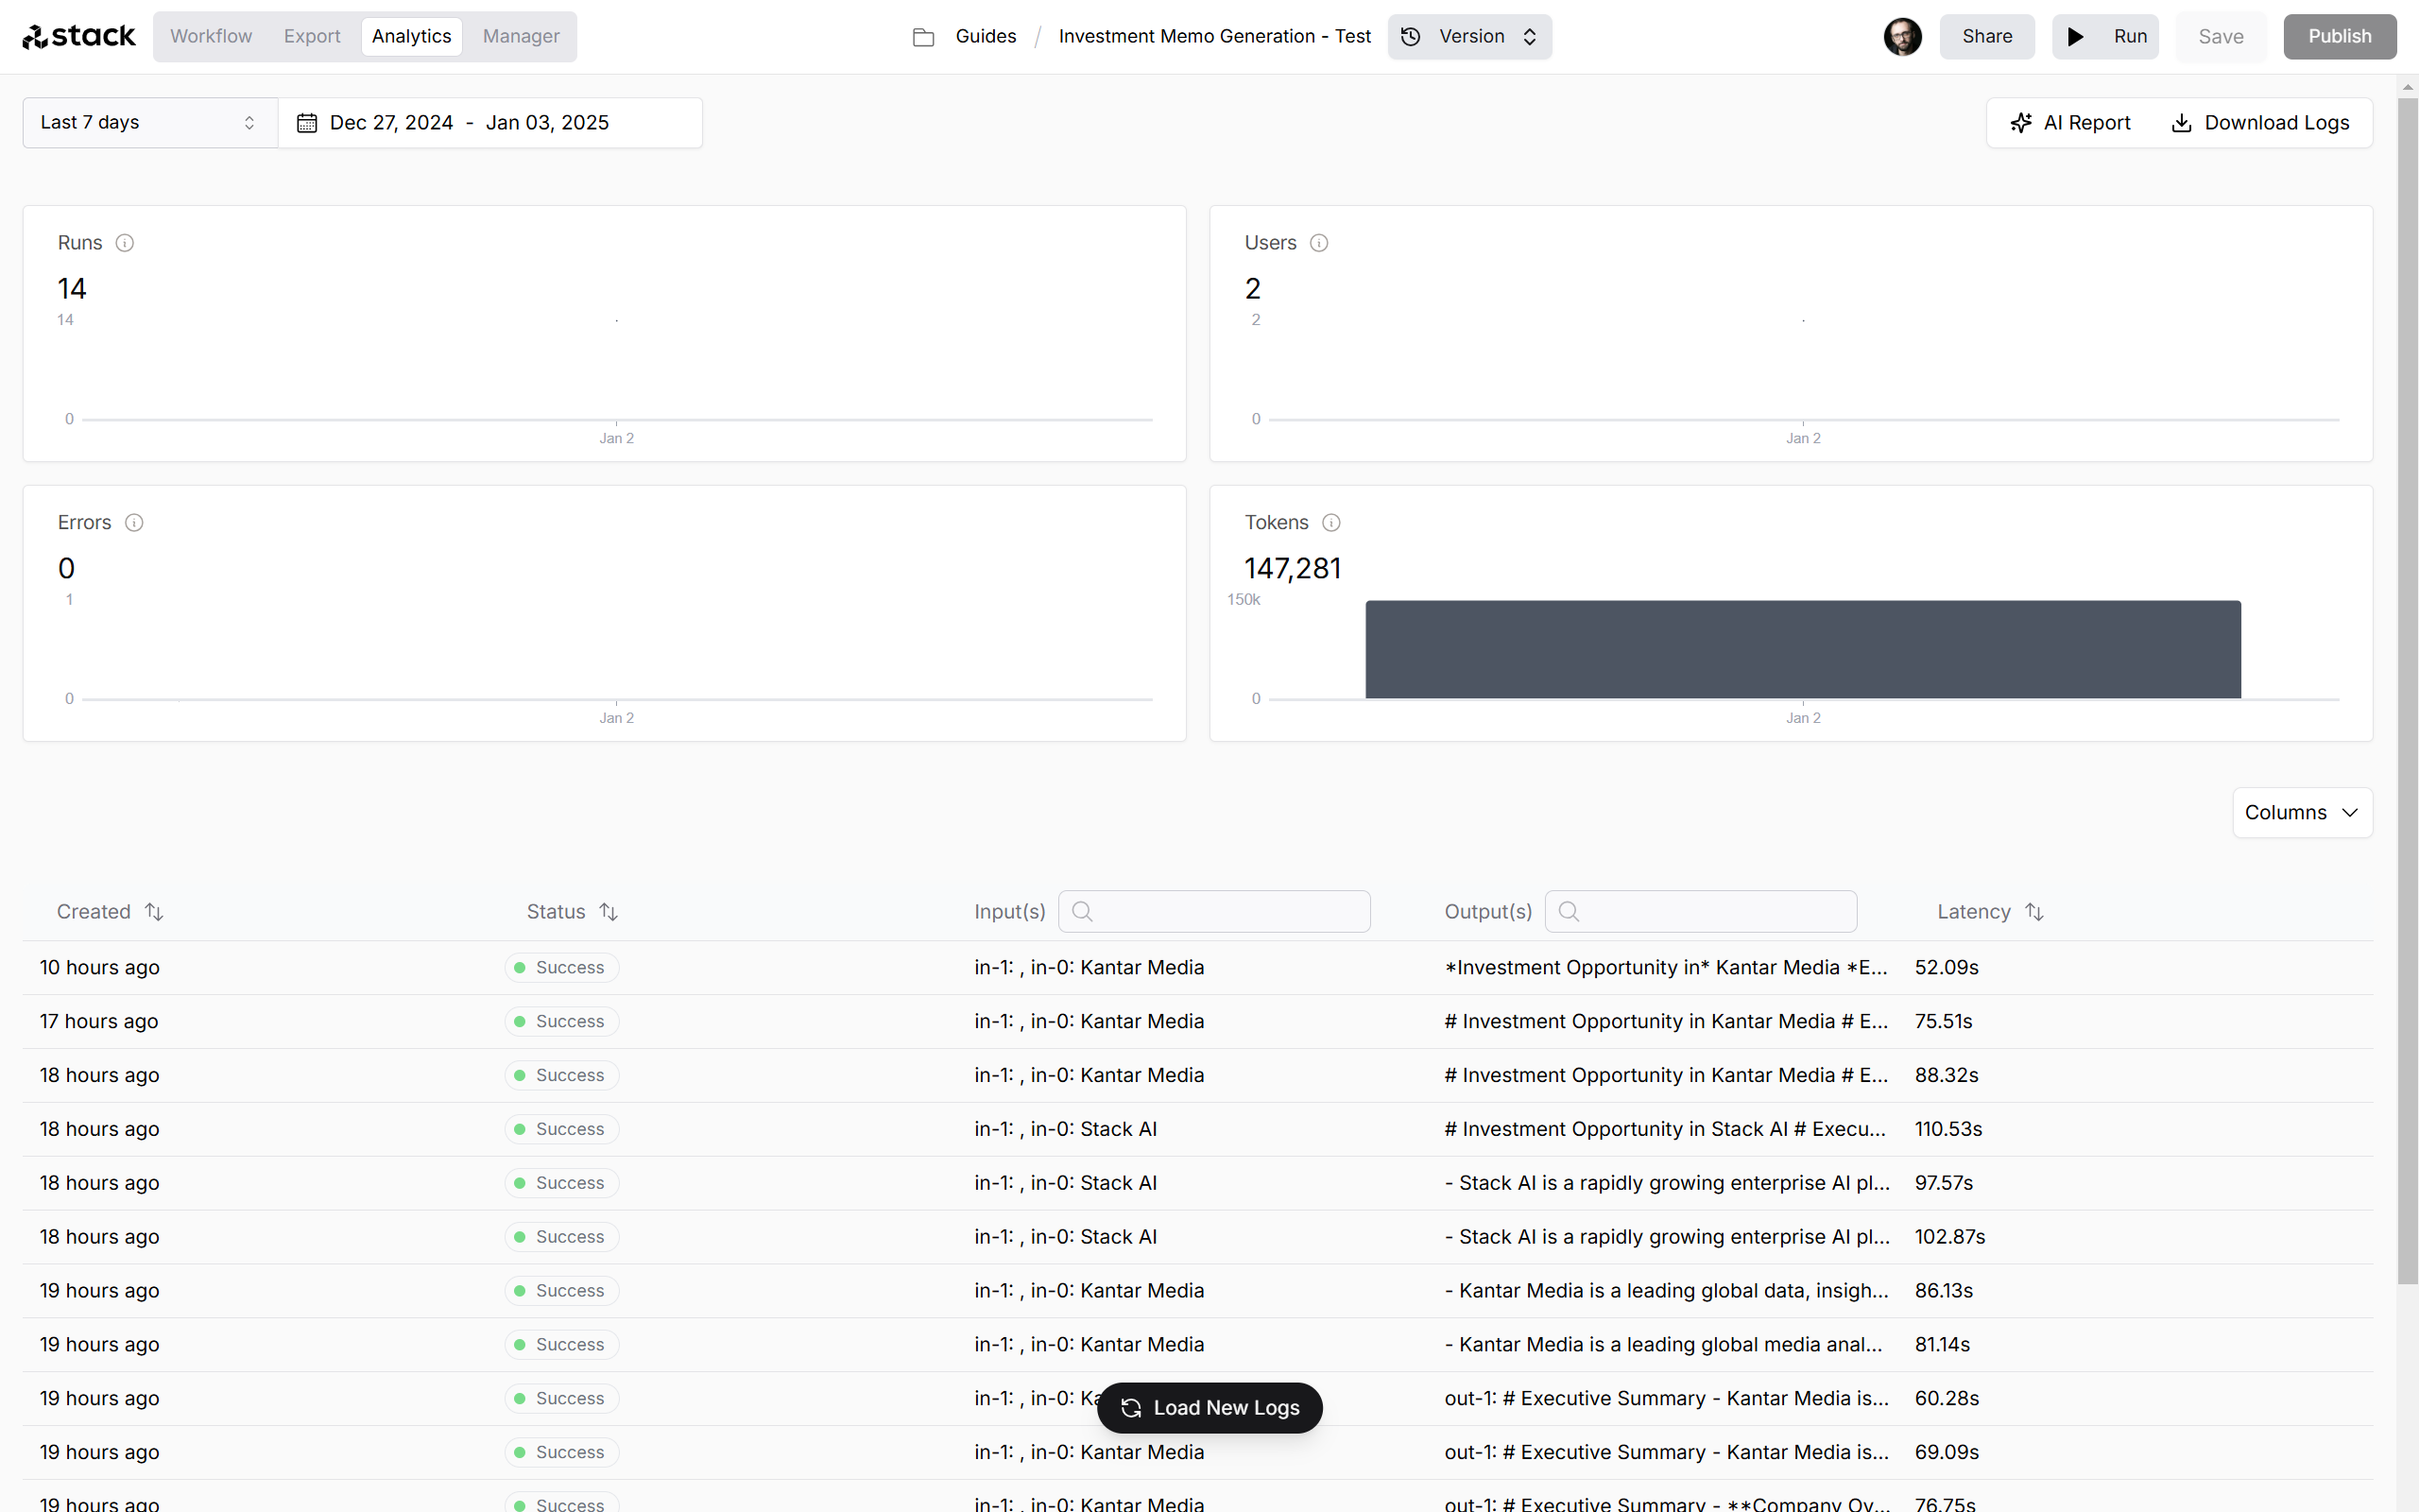Switch to the Analytics tab

tap(413, 35)
